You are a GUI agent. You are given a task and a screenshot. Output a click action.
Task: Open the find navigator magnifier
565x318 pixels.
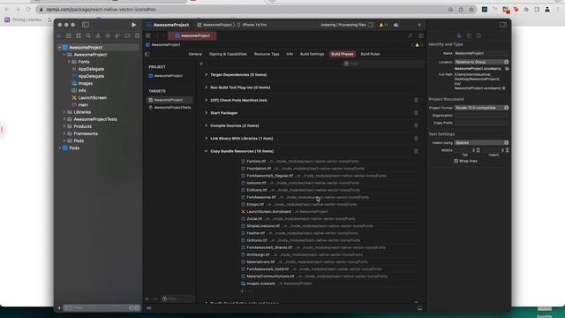(x=88, y=35)
